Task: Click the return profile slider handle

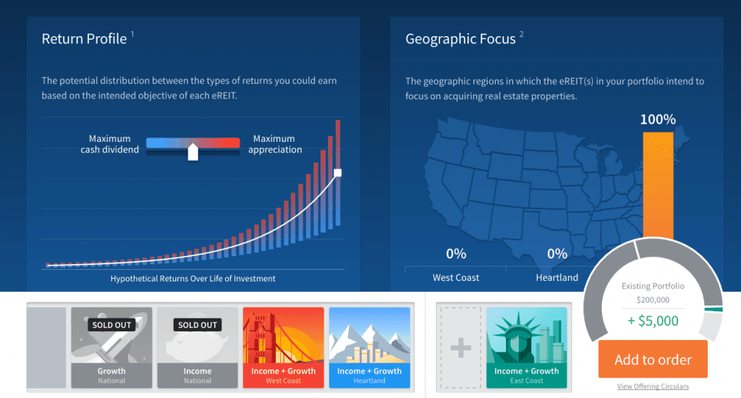Action: (x=192, y=152)
